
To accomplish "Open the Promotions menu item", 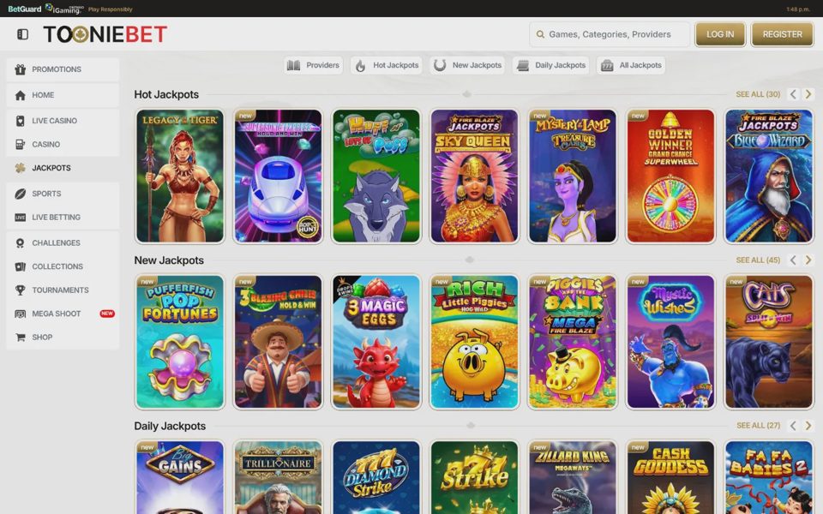I will tap(63, 69).
